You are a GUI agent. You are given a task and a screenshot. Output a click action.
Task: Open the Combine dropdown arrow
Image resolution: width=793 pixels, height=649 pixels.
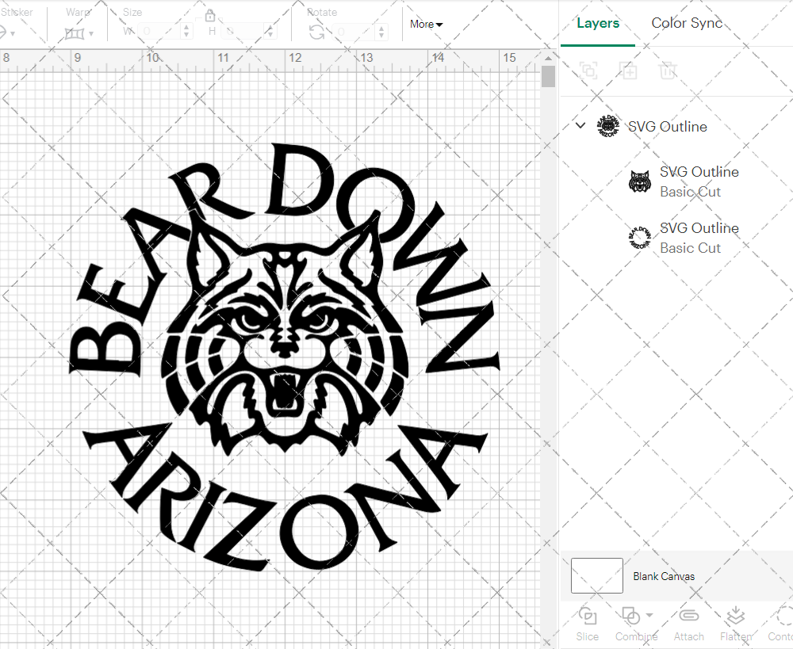click(x=650, y=615)
